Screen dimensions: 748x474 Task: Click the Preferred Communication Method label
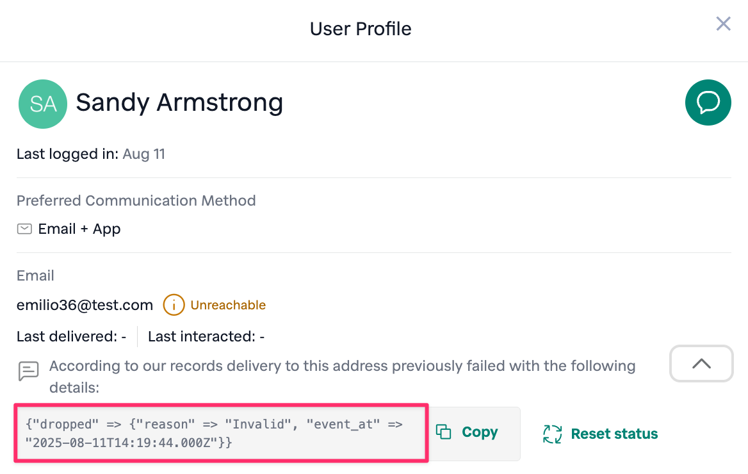tap(136, 200)
